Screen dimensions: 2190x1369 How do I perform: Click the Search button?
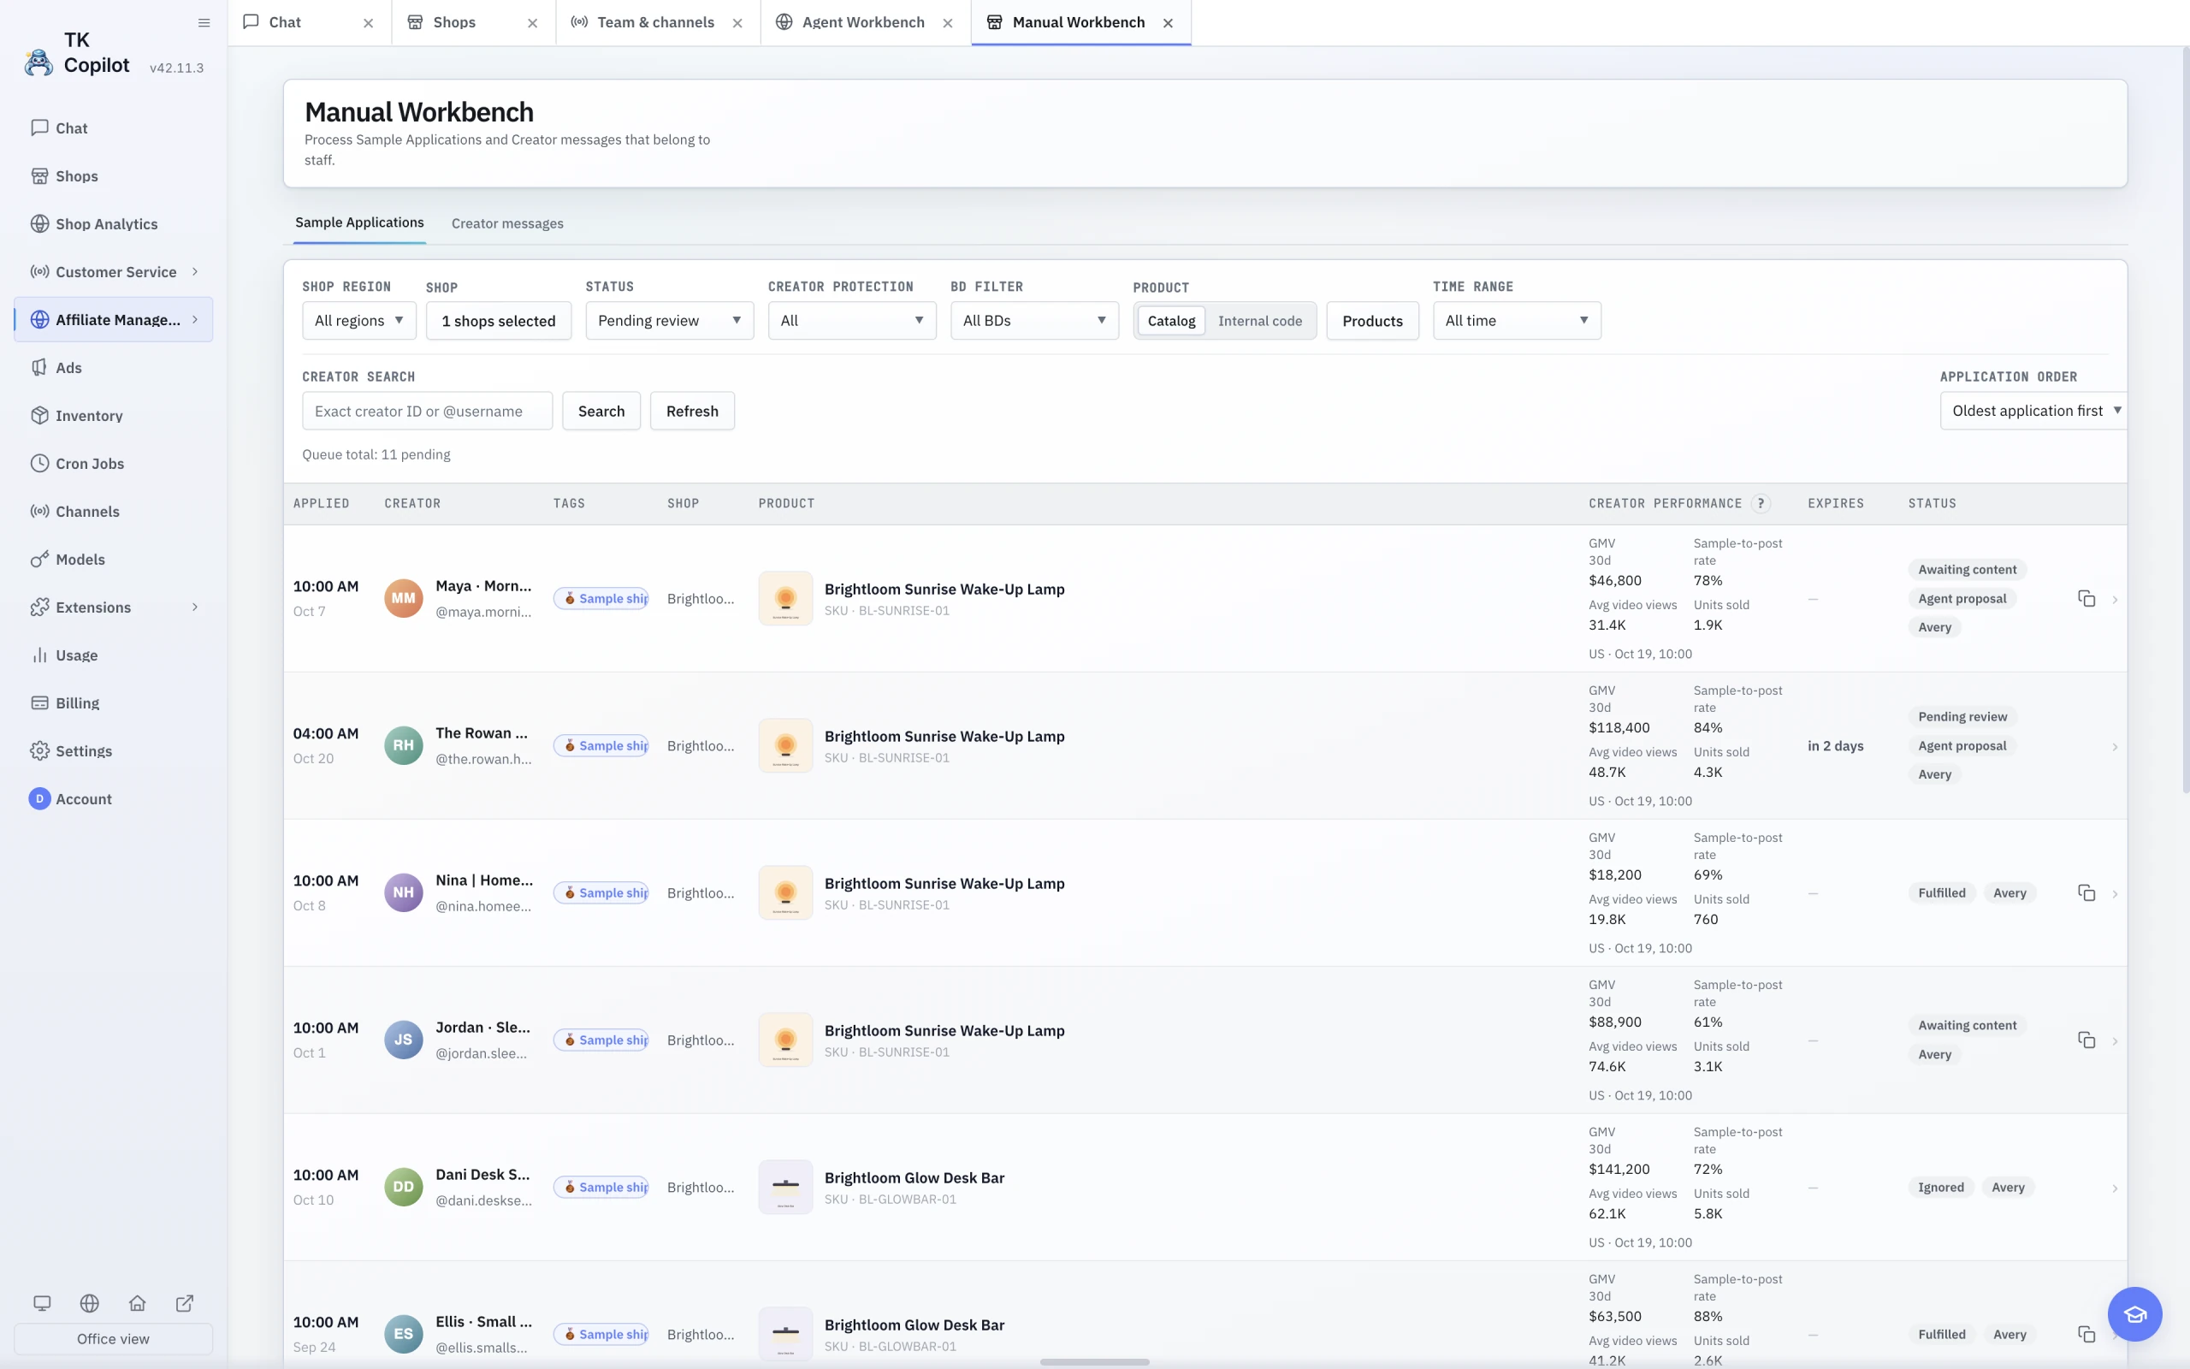pos(601,411)
